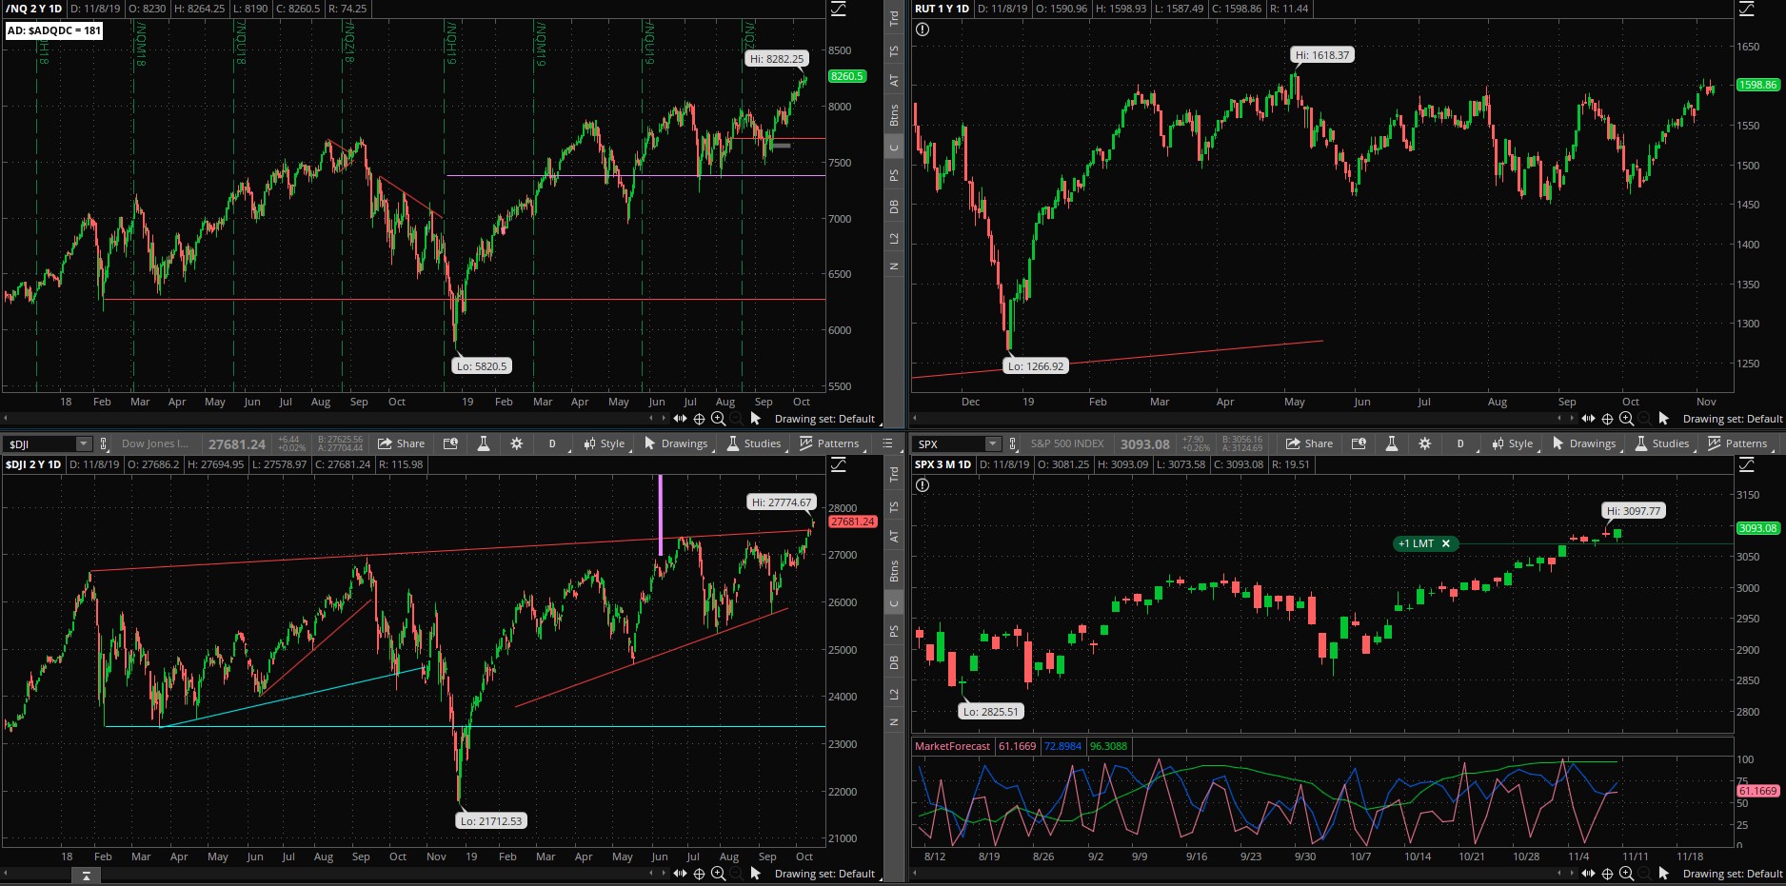The width and height of the screenshot is (1786, 886).
Task: Maximize the RUT chart cell
Action: pyautogui.click(x=1747, y=9)
